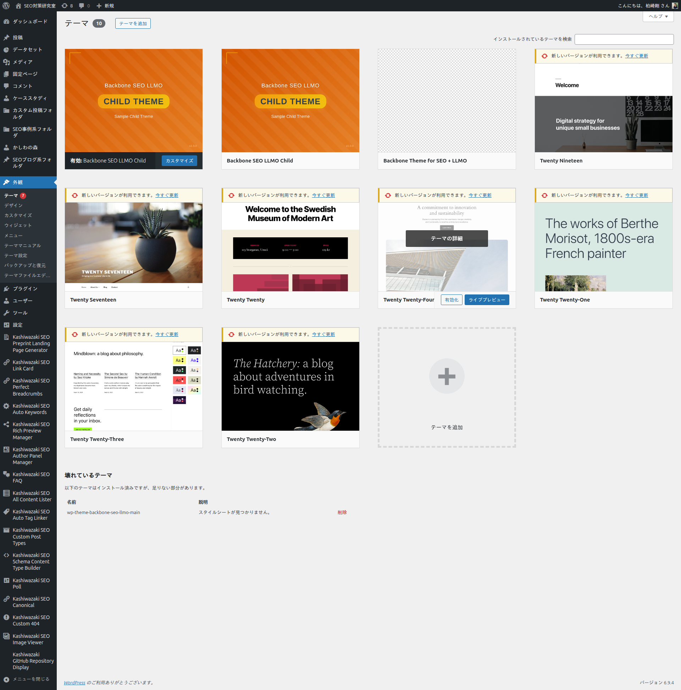Screen dimensions: 681x690
Task: Open the Twenty Seventeen theme screenshot
Action: 134,247
